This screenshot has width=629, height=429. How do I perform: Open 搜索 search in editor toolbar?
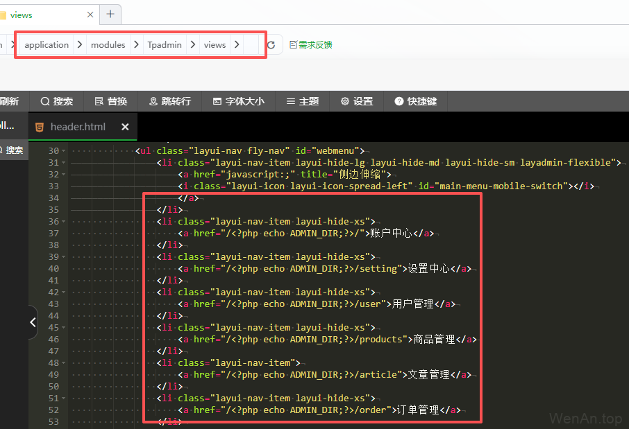point(56,101)
